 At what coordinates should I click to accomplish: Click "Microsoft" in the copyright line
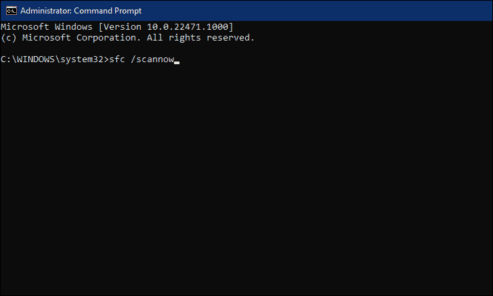[47, 38]
